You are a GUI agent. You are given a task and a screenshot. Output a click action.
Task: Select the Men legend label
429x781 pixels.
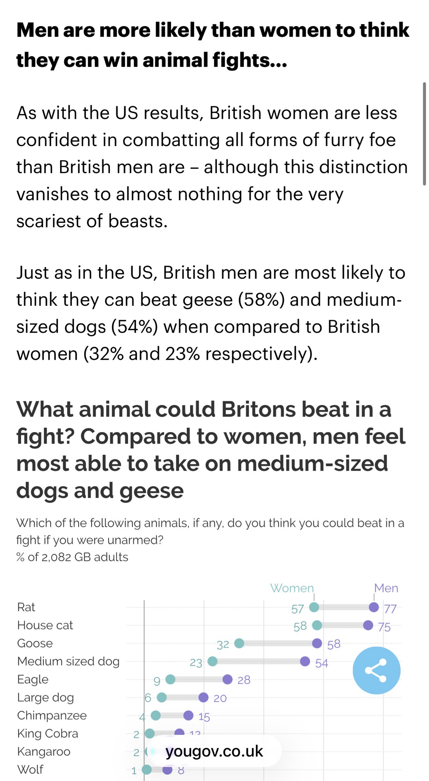[386, 588]
